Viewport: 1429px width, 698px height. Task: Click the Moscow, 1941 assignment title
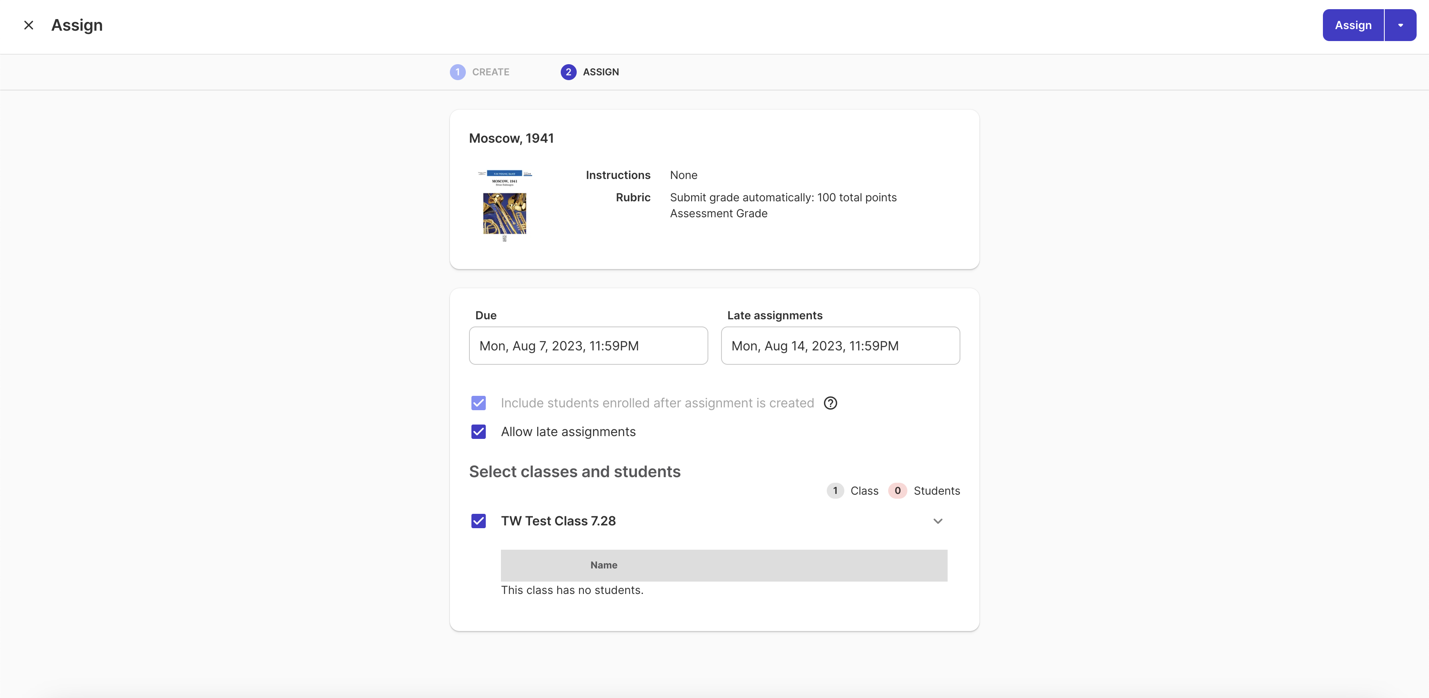point(511,139)
